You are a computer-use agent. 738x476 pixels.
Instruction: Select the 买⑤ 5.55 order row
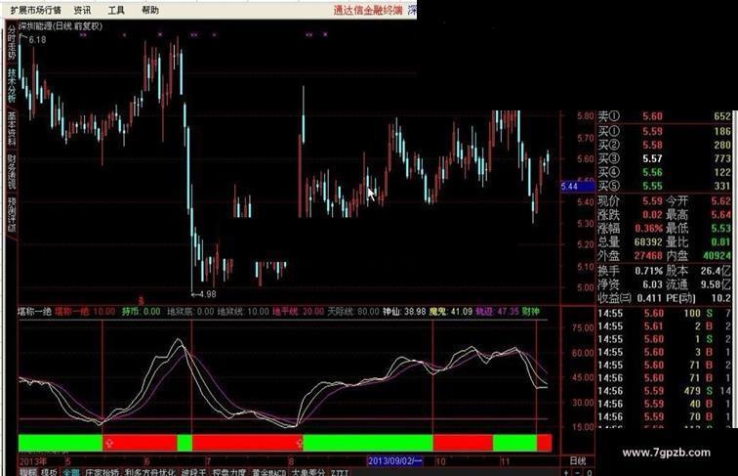coord(664,186)
